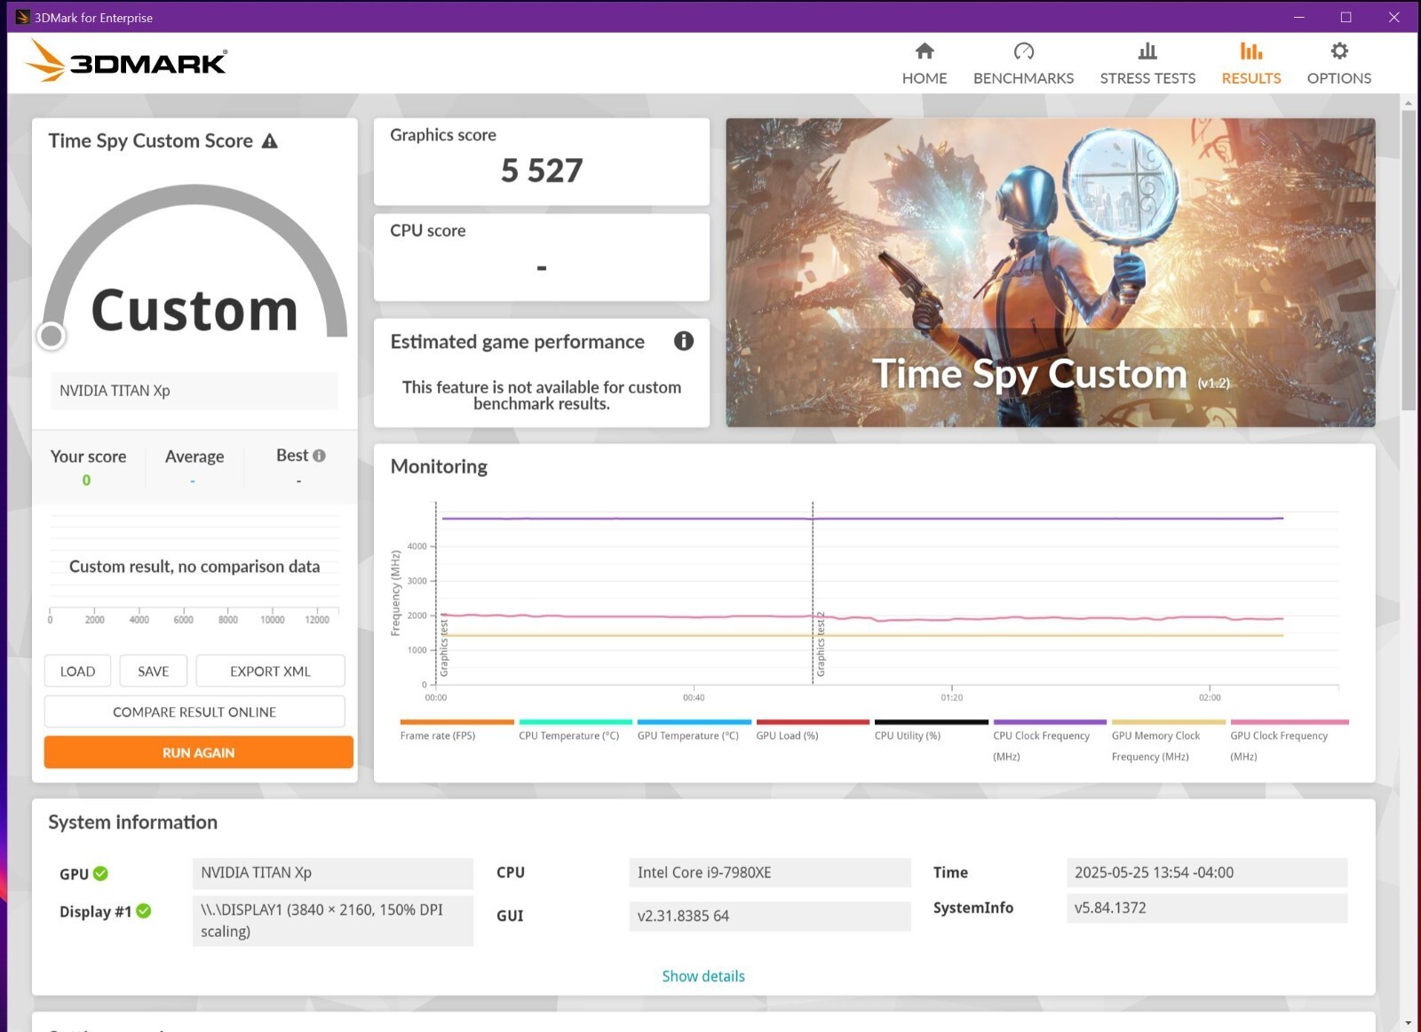The height and width of the screenshot is (1032, 1421).
Task: Toggle CPU Utility black legend
Action: (931, 722)
